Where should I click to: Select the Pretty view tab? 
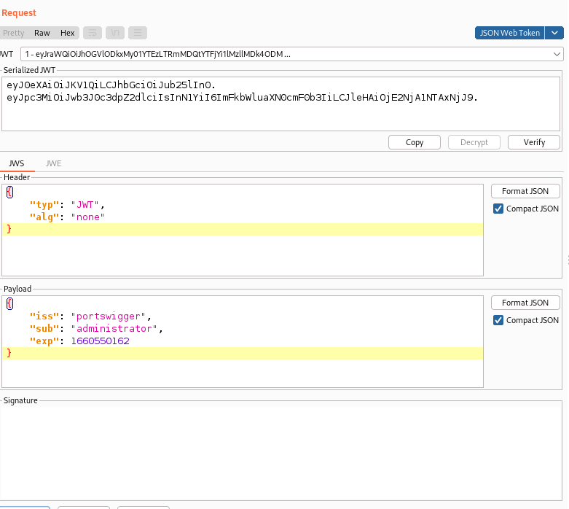14,33
